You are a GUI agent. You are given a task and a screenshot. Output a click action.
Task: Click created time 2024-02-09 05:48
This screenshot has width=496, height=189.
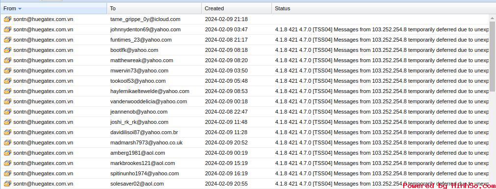(226, 81)
